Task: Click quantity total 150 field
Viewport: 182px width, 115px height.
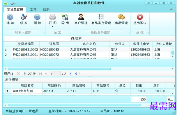Action: pos(139,99)
